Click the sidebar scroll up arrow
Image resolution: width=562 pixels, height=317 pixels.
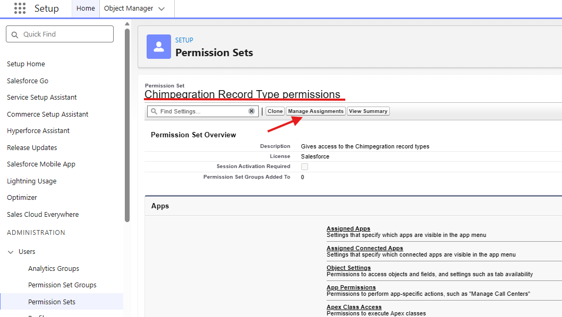[127, 24]
